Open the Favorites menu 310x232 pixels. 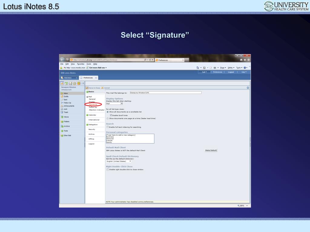tap(81, 64)
